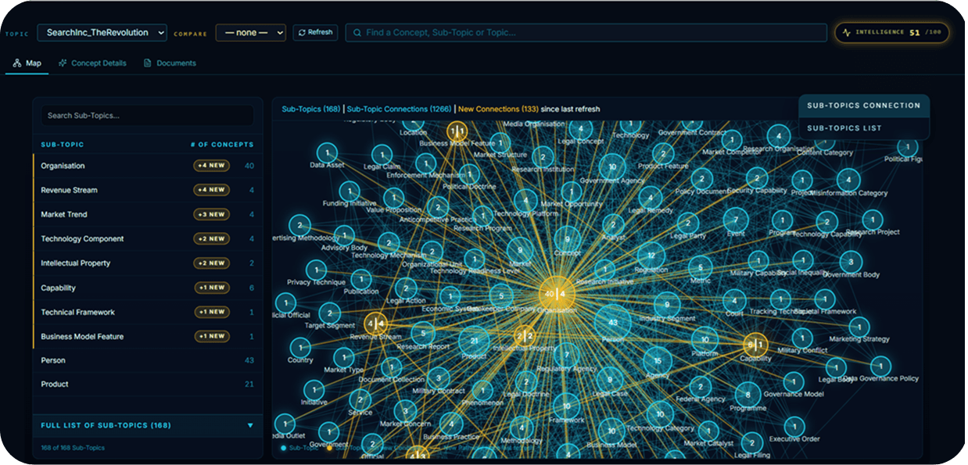Click the Industry Segment node labeled 9
The height and width of the screenshot is (465, 968).
(667, 305)
